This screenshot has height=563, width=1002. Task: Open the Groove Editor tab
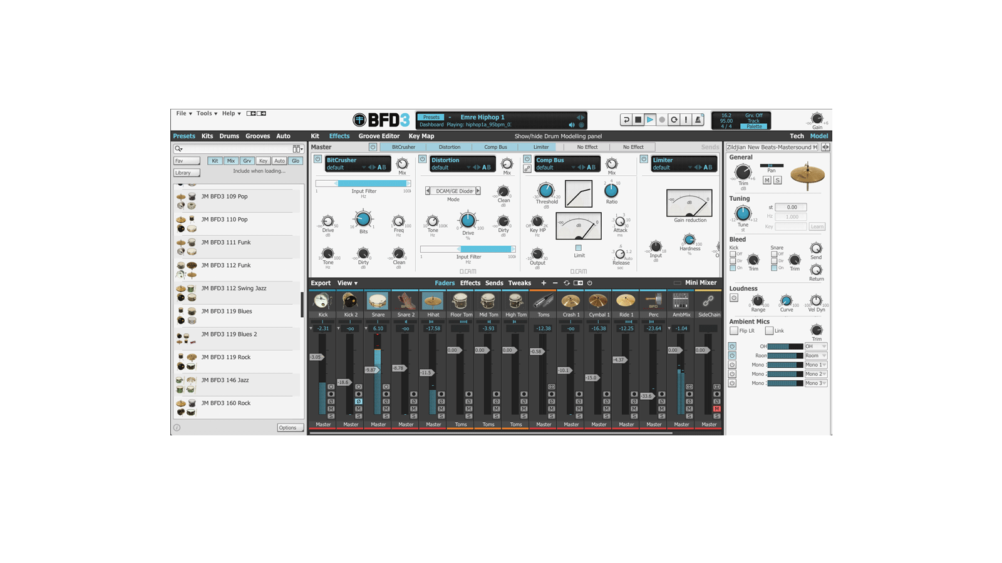click(379, 136)
